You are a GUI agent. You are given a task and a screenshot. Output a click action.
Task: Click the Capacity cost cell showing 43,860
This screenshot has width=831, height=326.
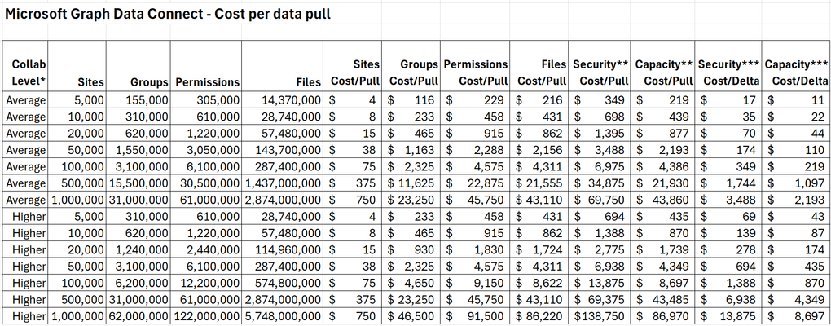pos(663,200)
